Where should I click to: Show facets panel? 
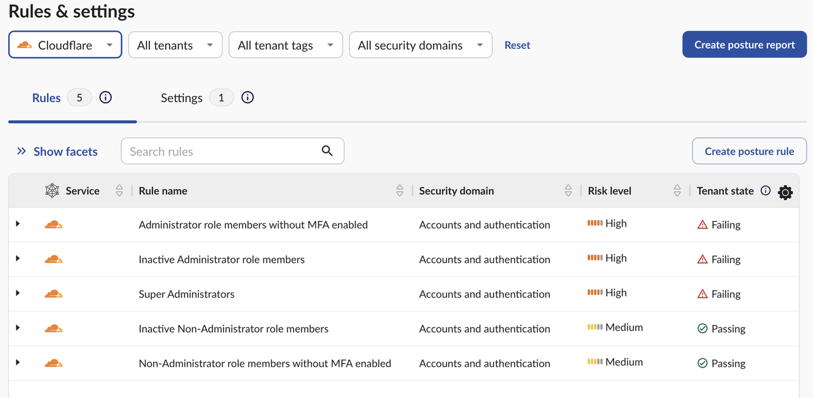click(57, 151)
